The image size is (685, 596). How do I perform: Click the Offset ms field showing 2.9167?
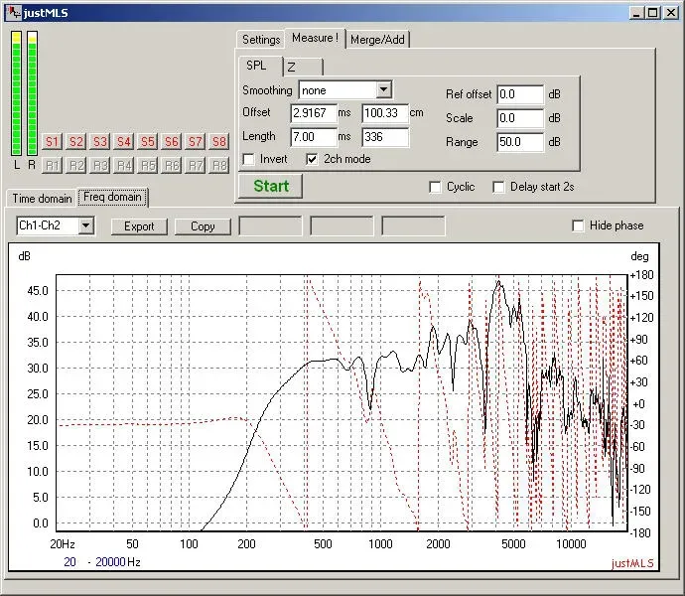(314, 113)
